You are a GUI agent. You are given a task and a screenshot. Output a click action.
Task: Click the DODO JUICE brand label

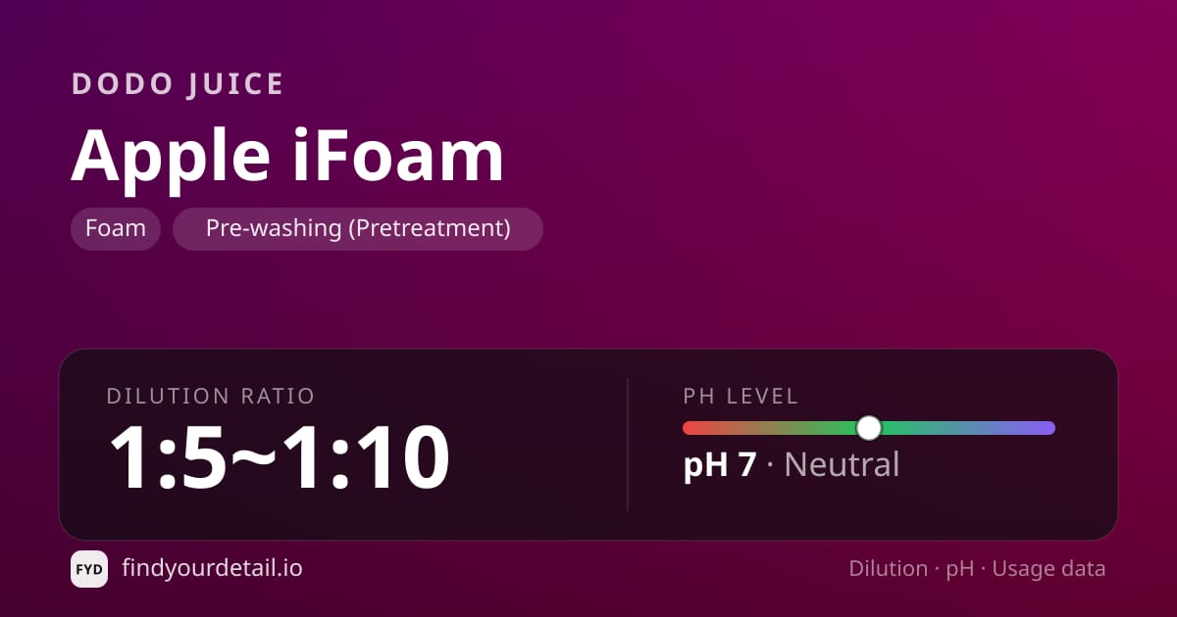[178, 84]
